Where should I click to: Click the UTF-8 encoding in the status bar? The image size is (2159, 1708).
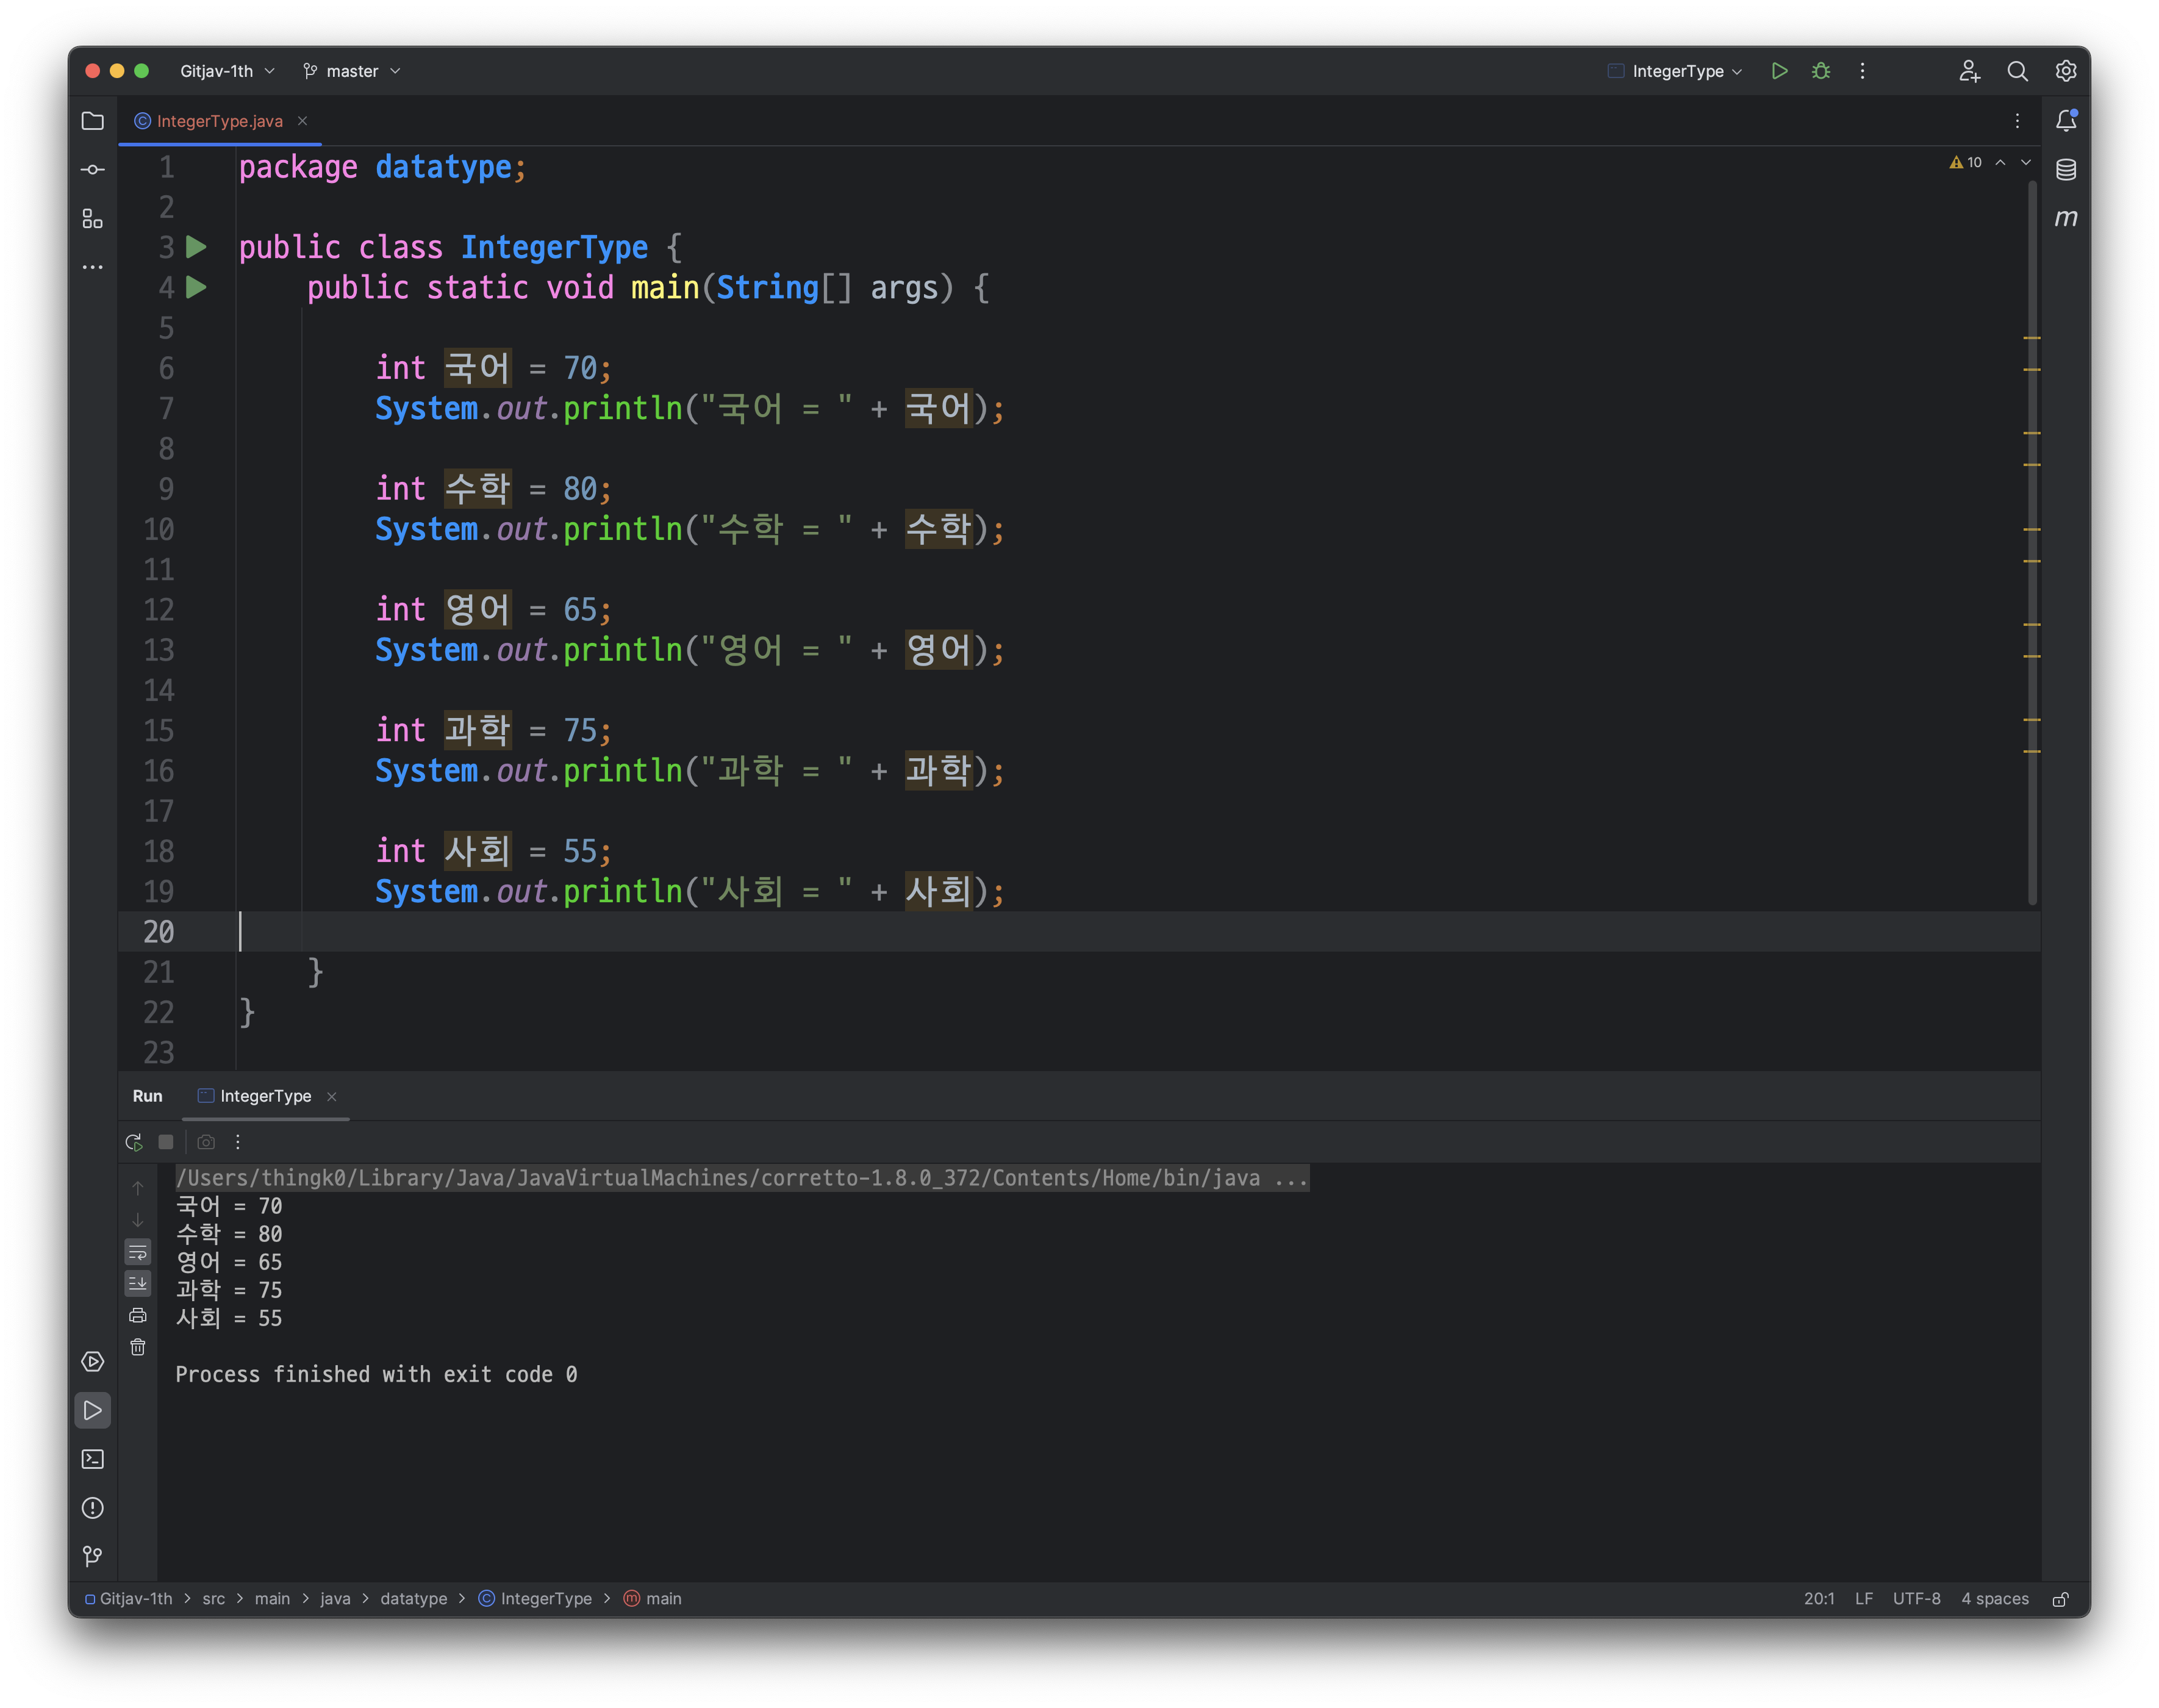click(1916, 1599)
